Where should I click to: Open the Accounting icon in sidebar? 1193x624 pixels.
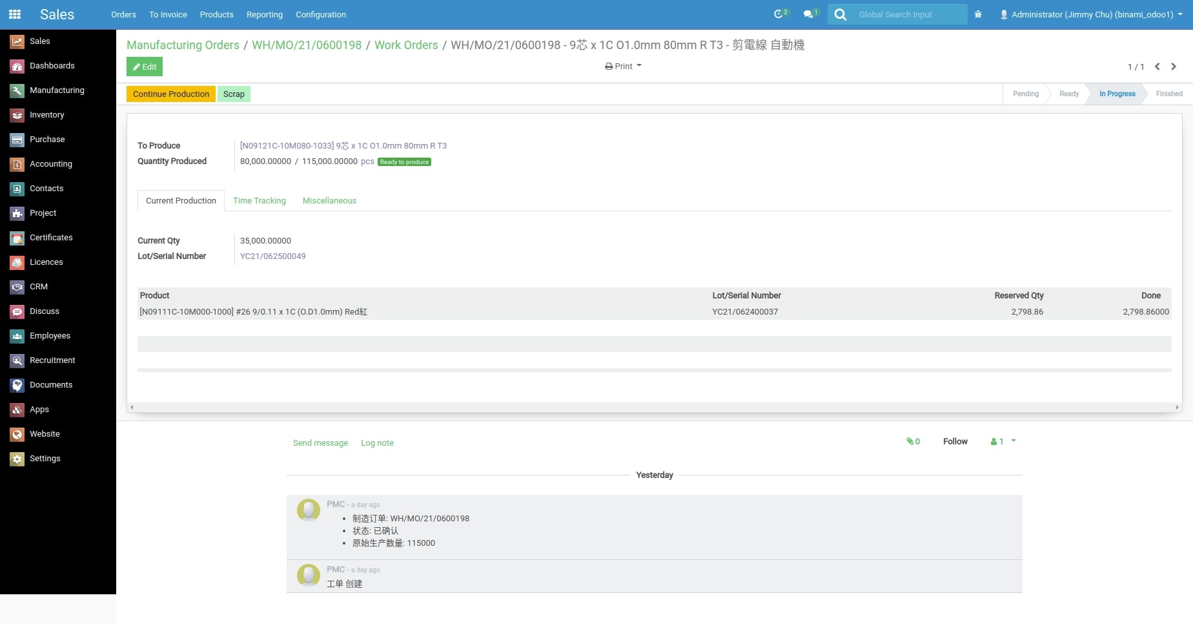tap(17, 164)
